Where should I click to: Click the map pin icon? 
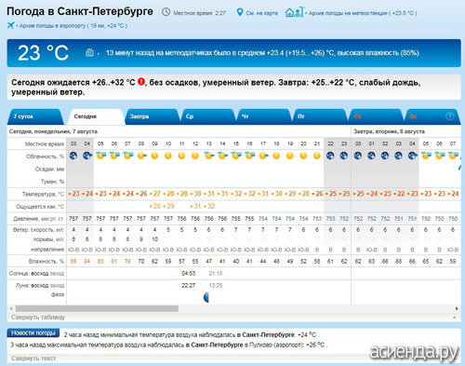point(240,12)
